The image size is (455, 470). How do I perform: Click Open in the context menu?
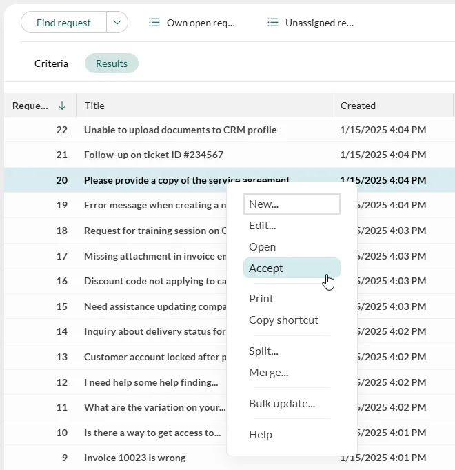[x=262, y=247]
